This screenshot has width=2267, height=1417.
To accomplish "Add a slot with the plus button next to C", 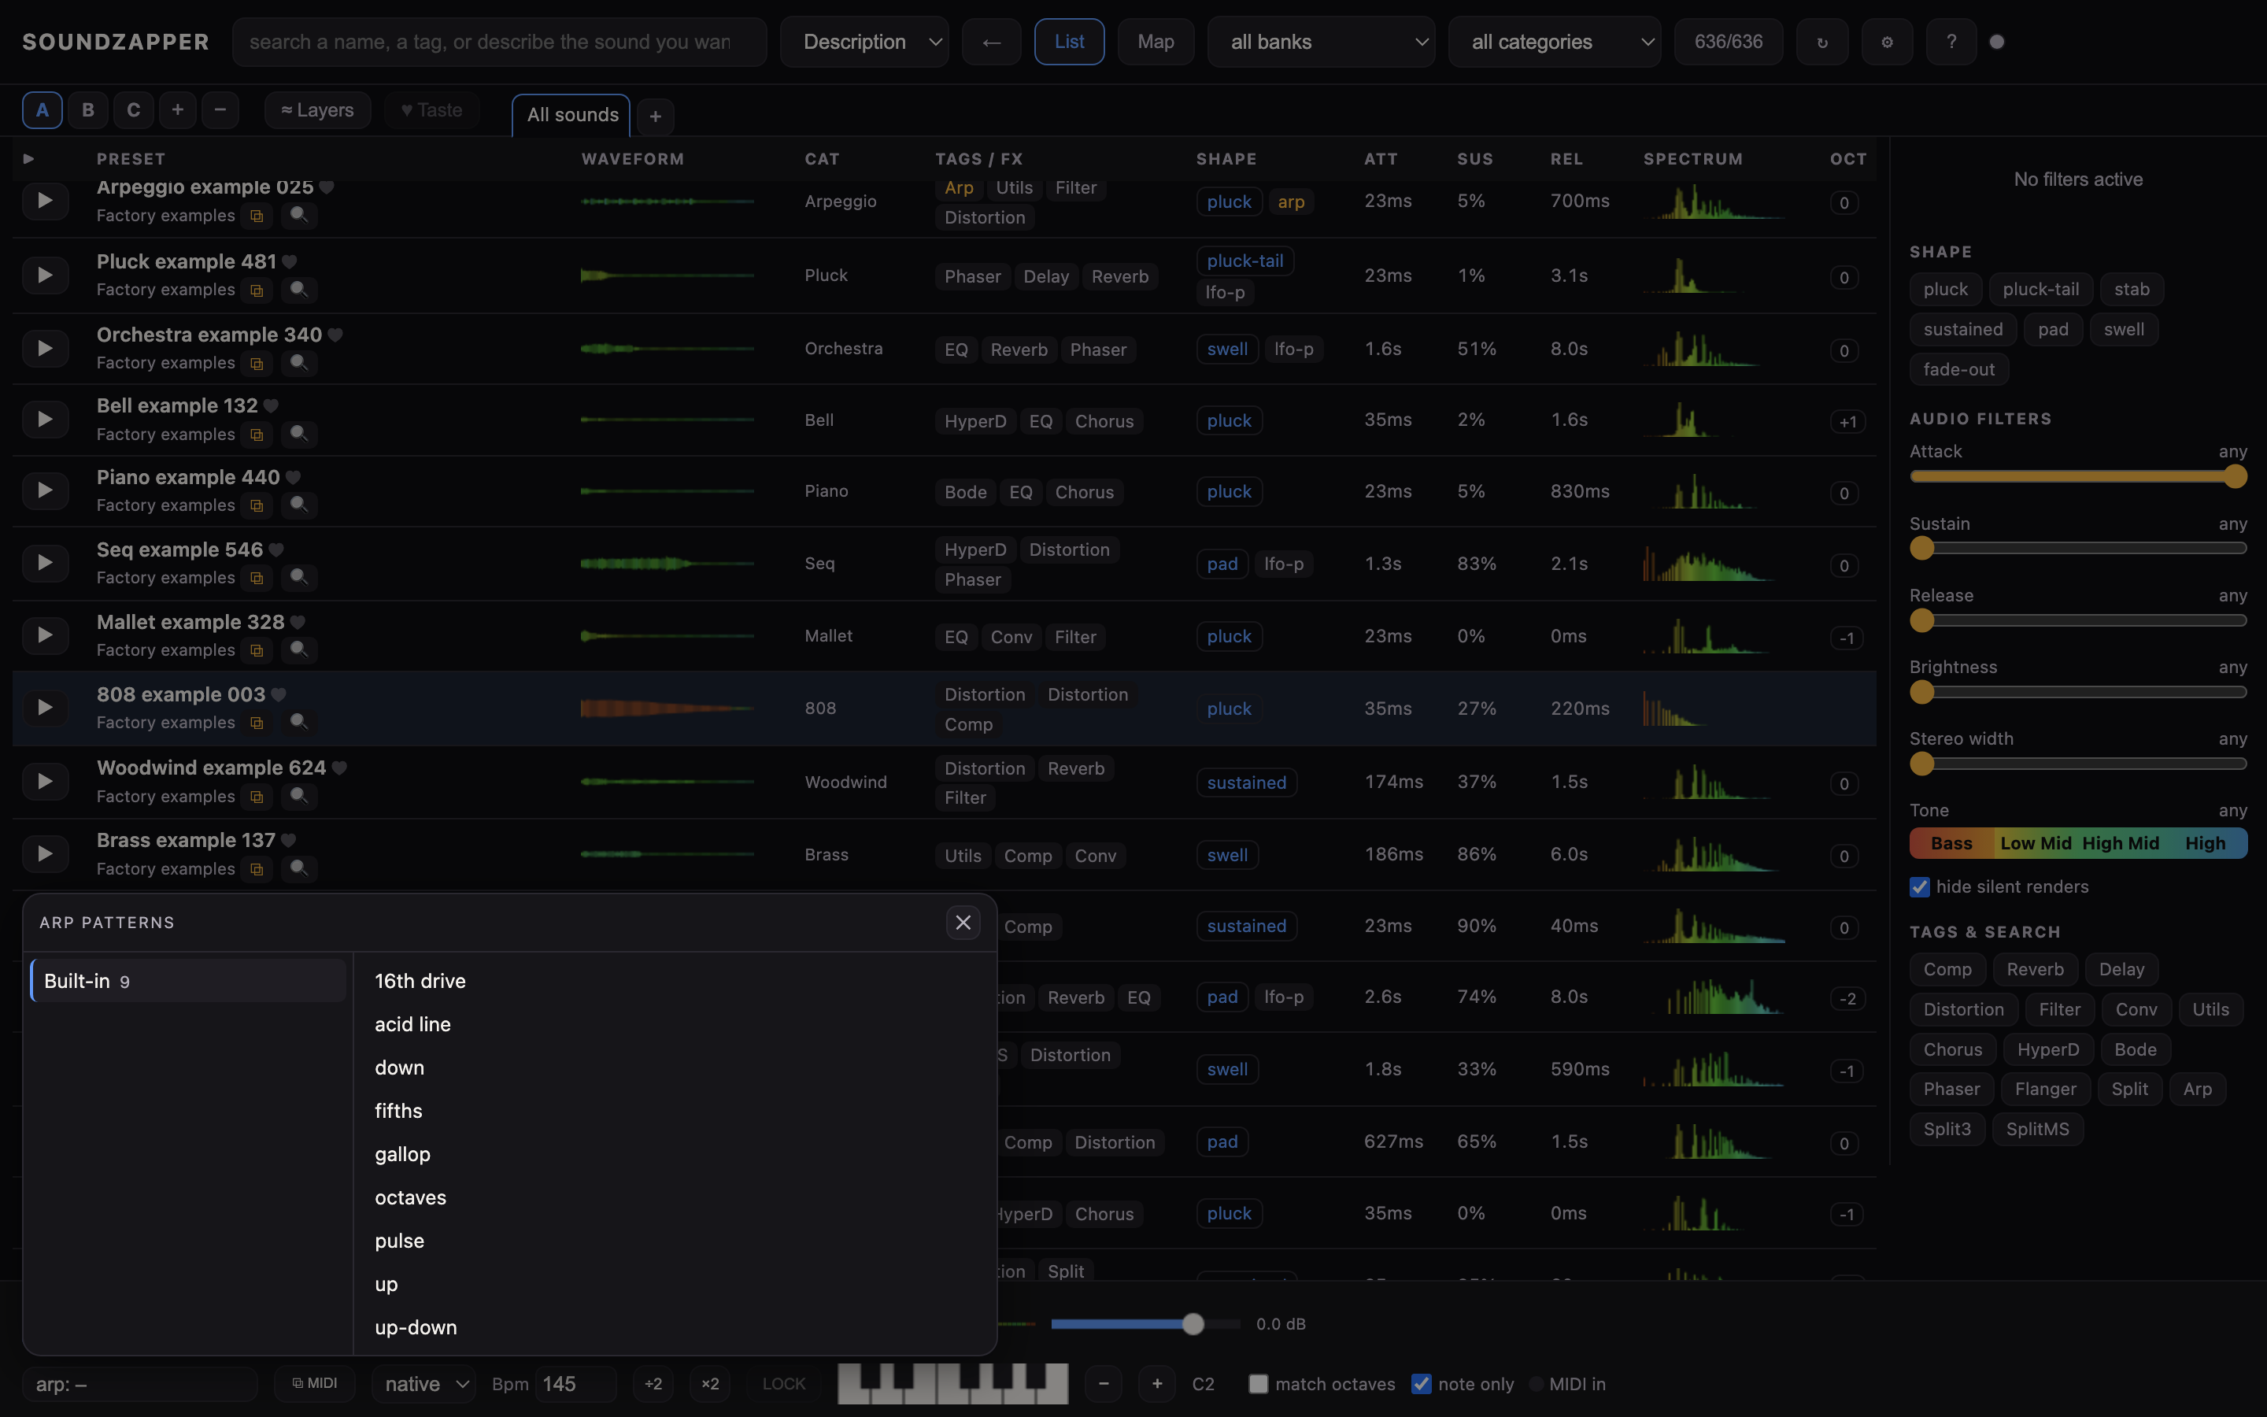I will pyautogui.click(x=177, y=109).
